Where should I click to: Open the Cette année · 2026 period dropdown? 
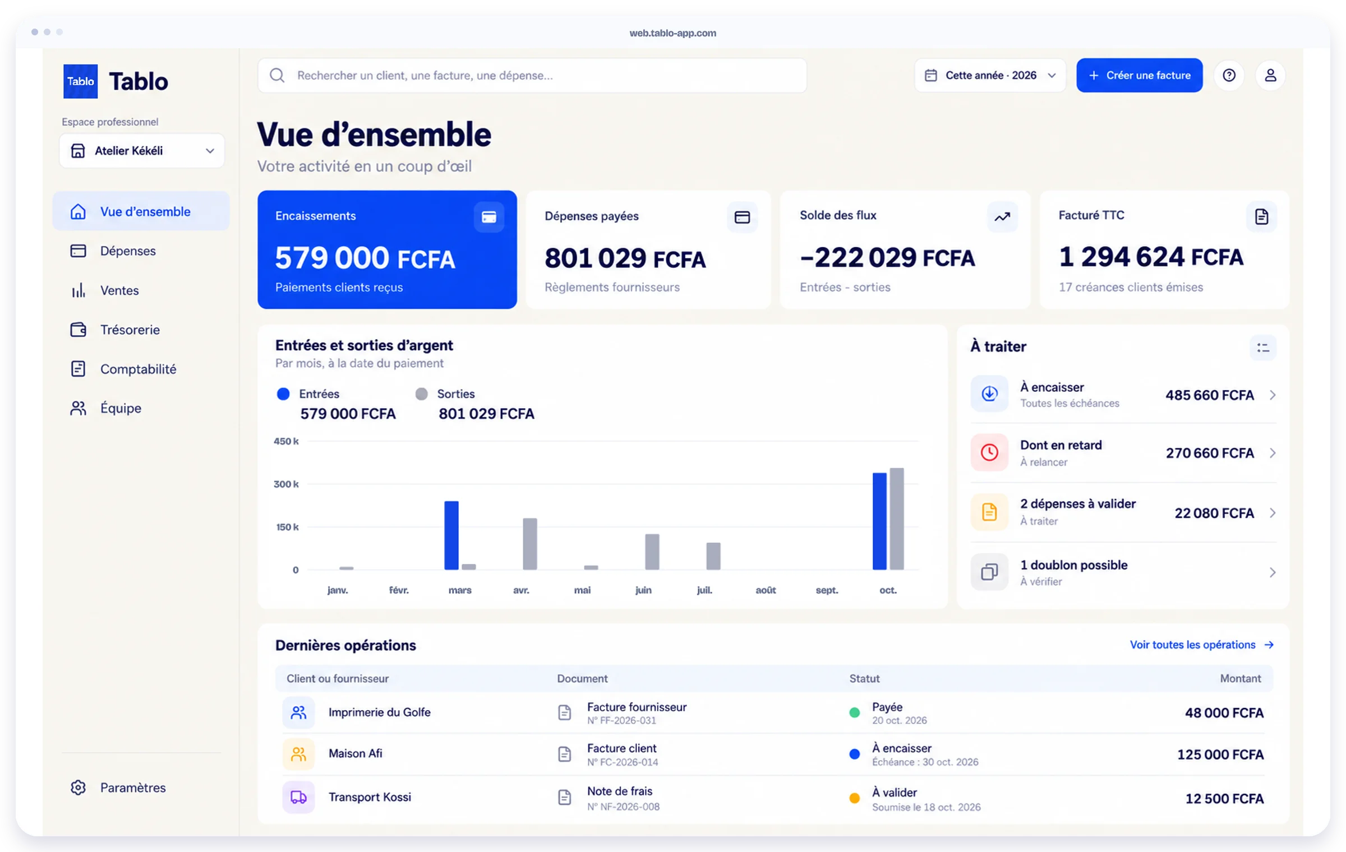pos(990,75)
